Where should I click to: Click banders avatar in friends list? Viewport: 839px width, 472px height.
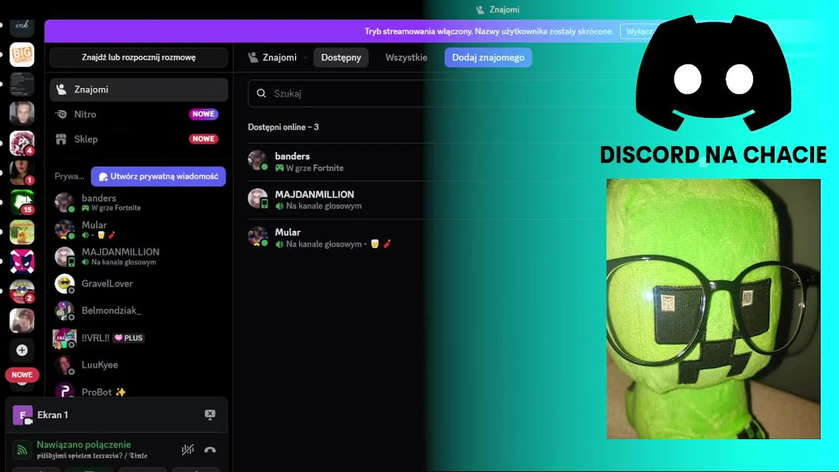tap(258, 161)
